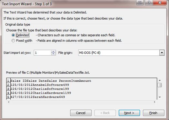
Task: Click the preview scroll down arrow
Action: click(160, 97)
